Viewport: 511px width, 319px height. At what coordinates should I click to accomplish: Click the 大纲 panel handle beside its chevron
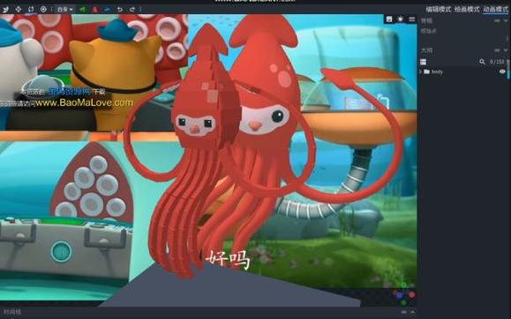pyautogui.click(x=497, y=50)
